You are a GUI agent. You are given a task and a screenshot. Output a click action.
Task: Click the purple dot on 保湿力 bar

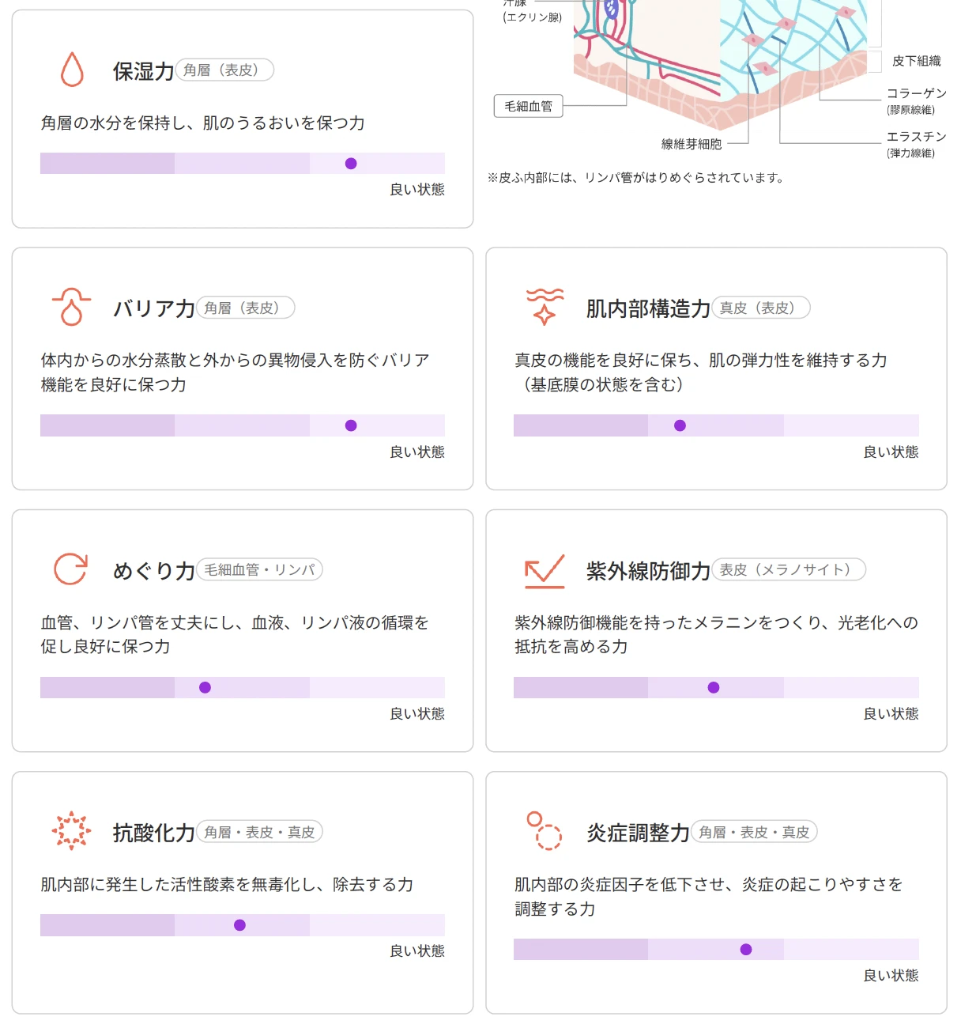(351, 164)
